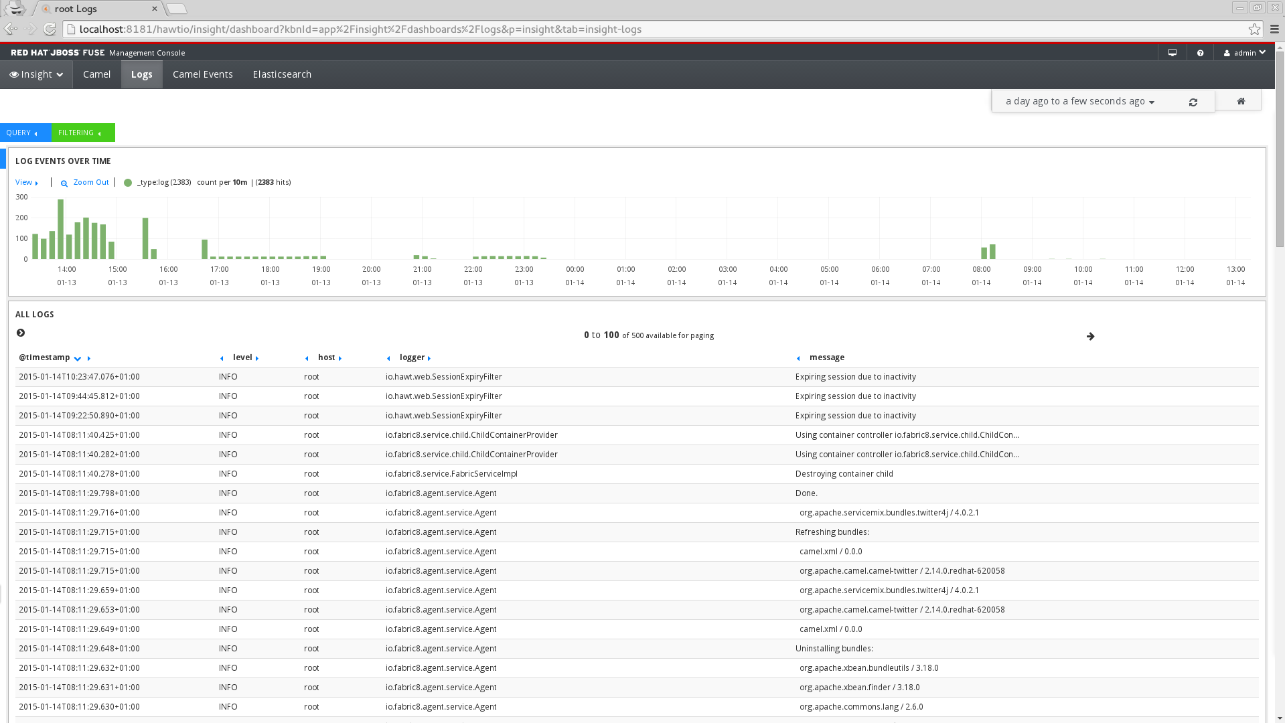The width and height of the screenshot is (1285, 723).
Task: Select log row with timestamp 08:11:40.425
Action: point(637,435)
